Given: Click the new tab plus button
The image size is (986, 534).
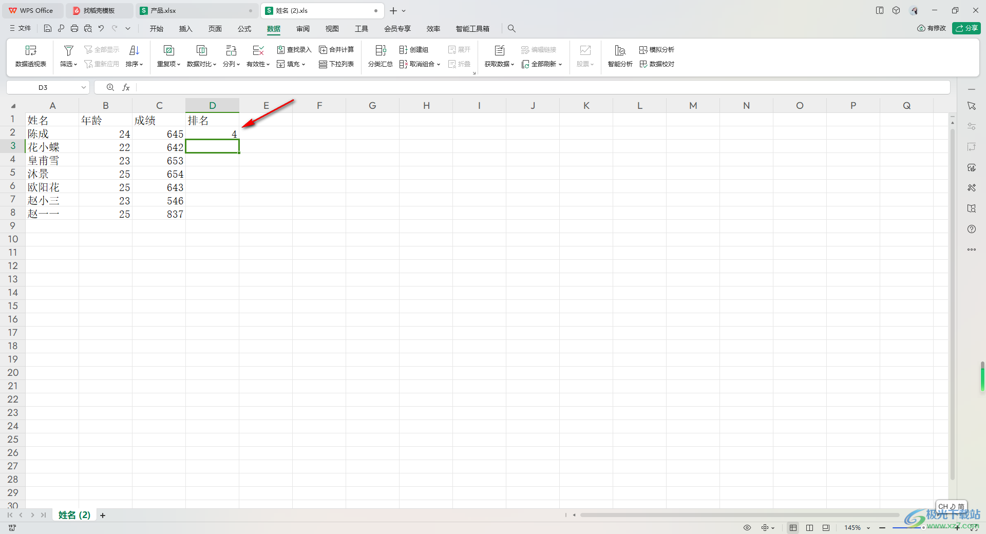Looking at the screenshot, I should [x=393, y=10].
